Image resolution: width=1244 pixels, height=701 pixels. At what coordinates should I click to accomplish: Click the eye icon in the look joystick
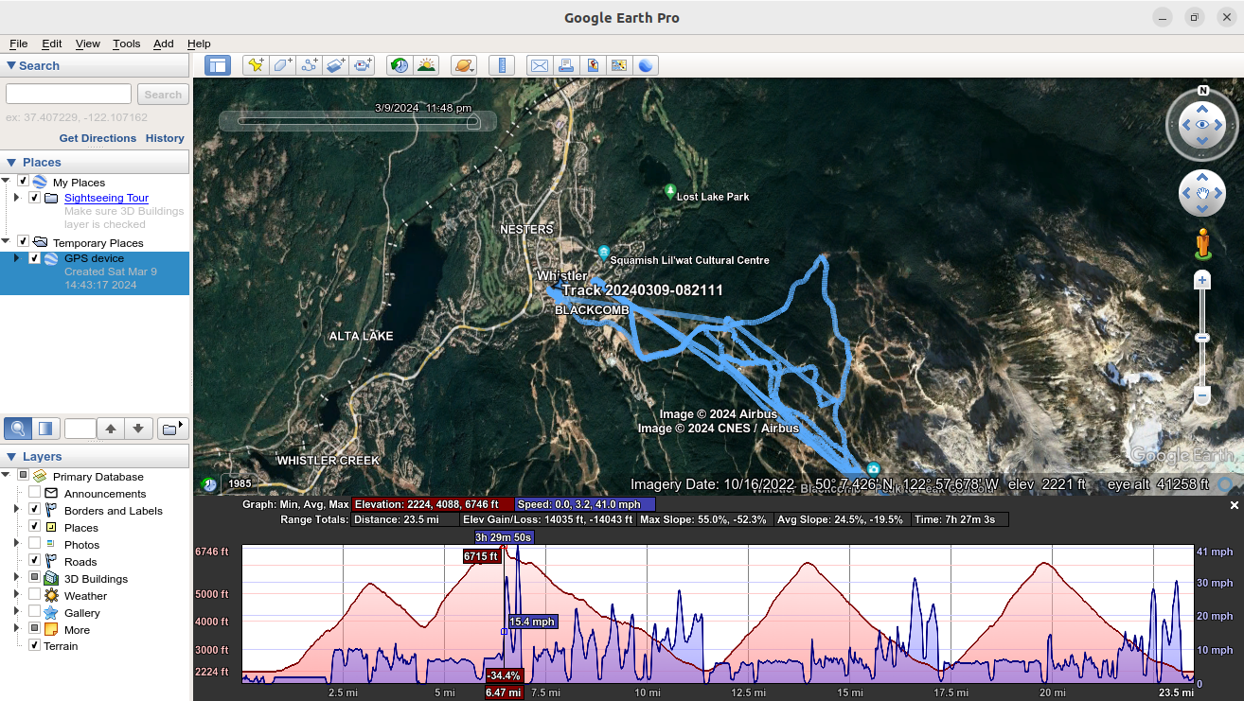(1202, 125)
